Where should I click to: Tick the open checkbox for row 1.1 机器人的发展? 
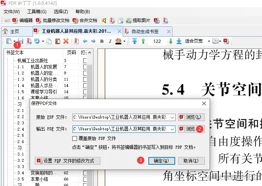[85, 67]
